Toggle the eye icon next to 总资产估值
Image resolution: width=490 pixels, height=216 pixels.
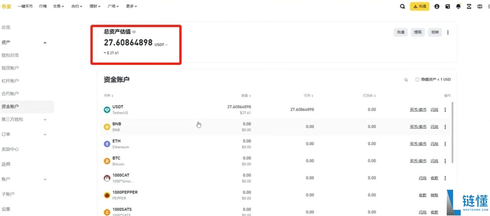[134, 32]
